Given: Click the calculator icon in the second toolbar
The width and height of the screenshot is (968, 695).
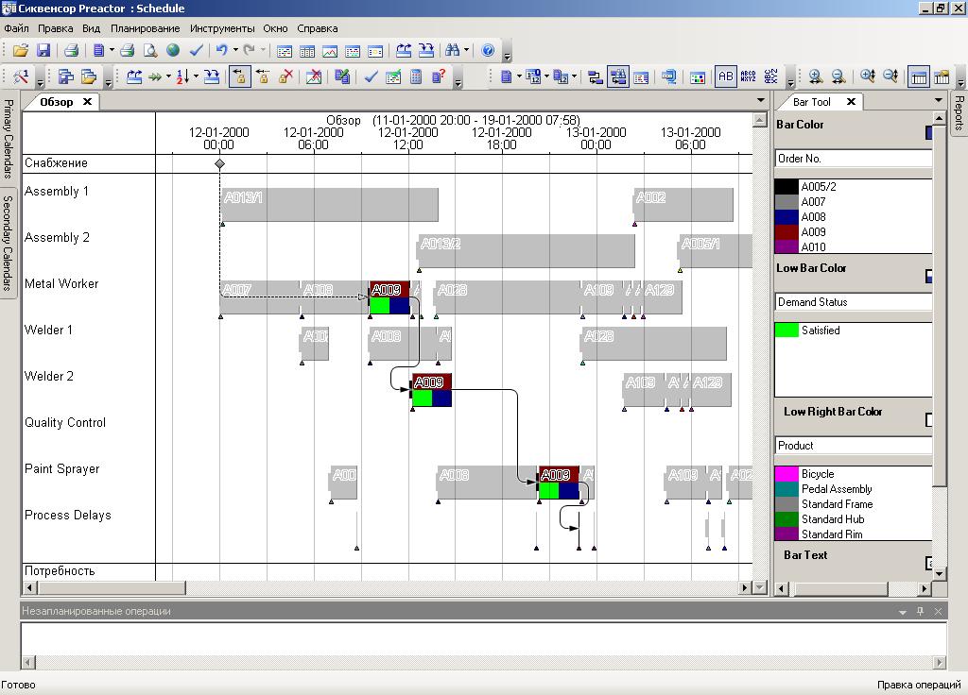Looking at the screenshot, I should (416, 77).
